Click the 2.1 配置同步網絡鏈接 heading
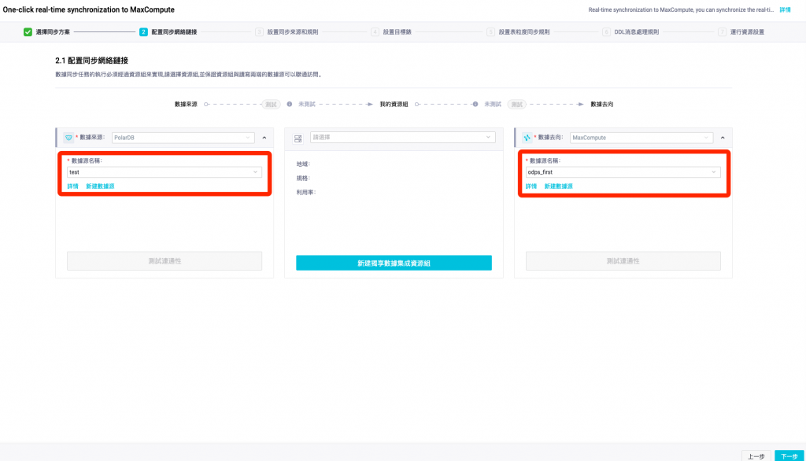Viewport: 806px width, 461px height. click(x=91, y=61)
